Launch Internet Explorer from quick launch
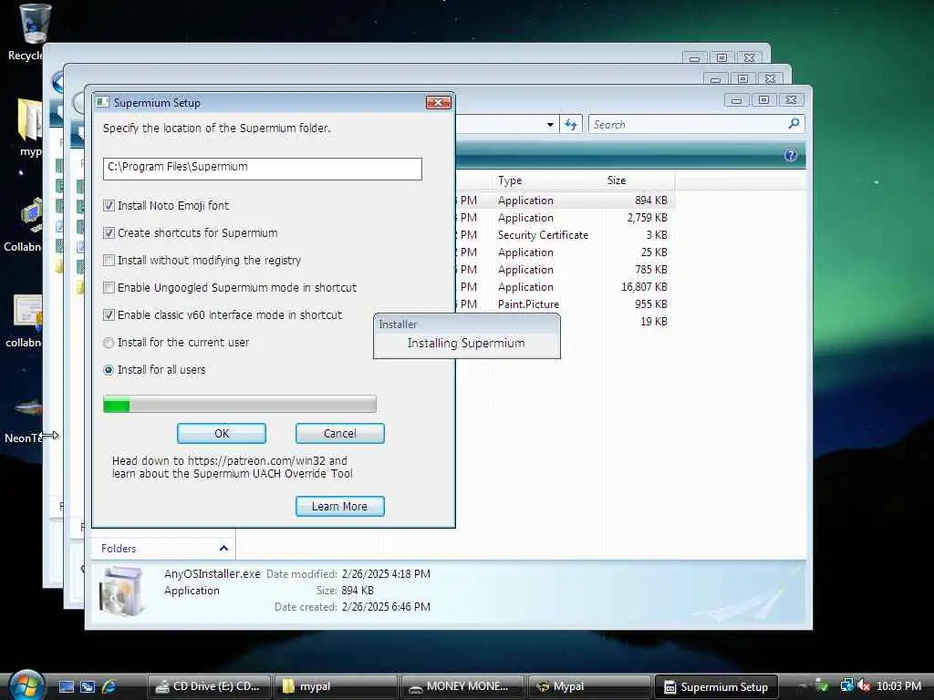Image resolution: width=934 pixels, height=700 pixels. [109, 686]
